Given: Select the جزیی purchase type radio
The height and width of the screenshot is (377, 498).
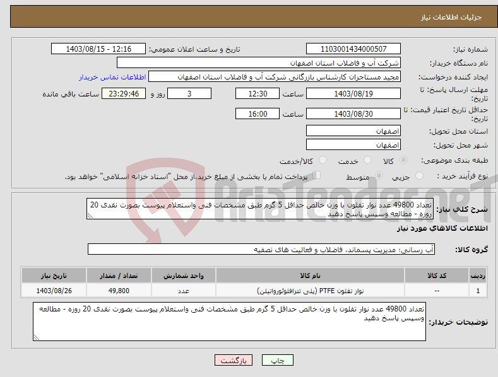Looking at the screenshot, I should [x=419, y=175].
